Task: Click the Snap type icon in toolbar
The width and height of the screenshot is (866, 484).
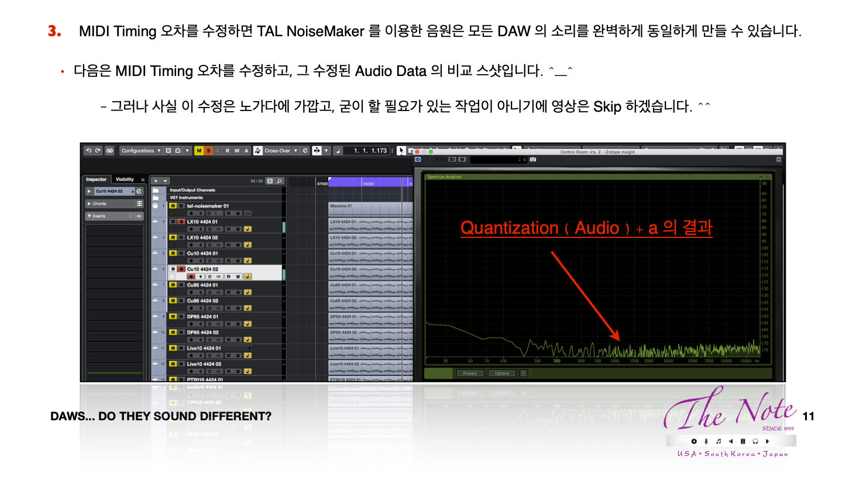Action: (317, 151)
